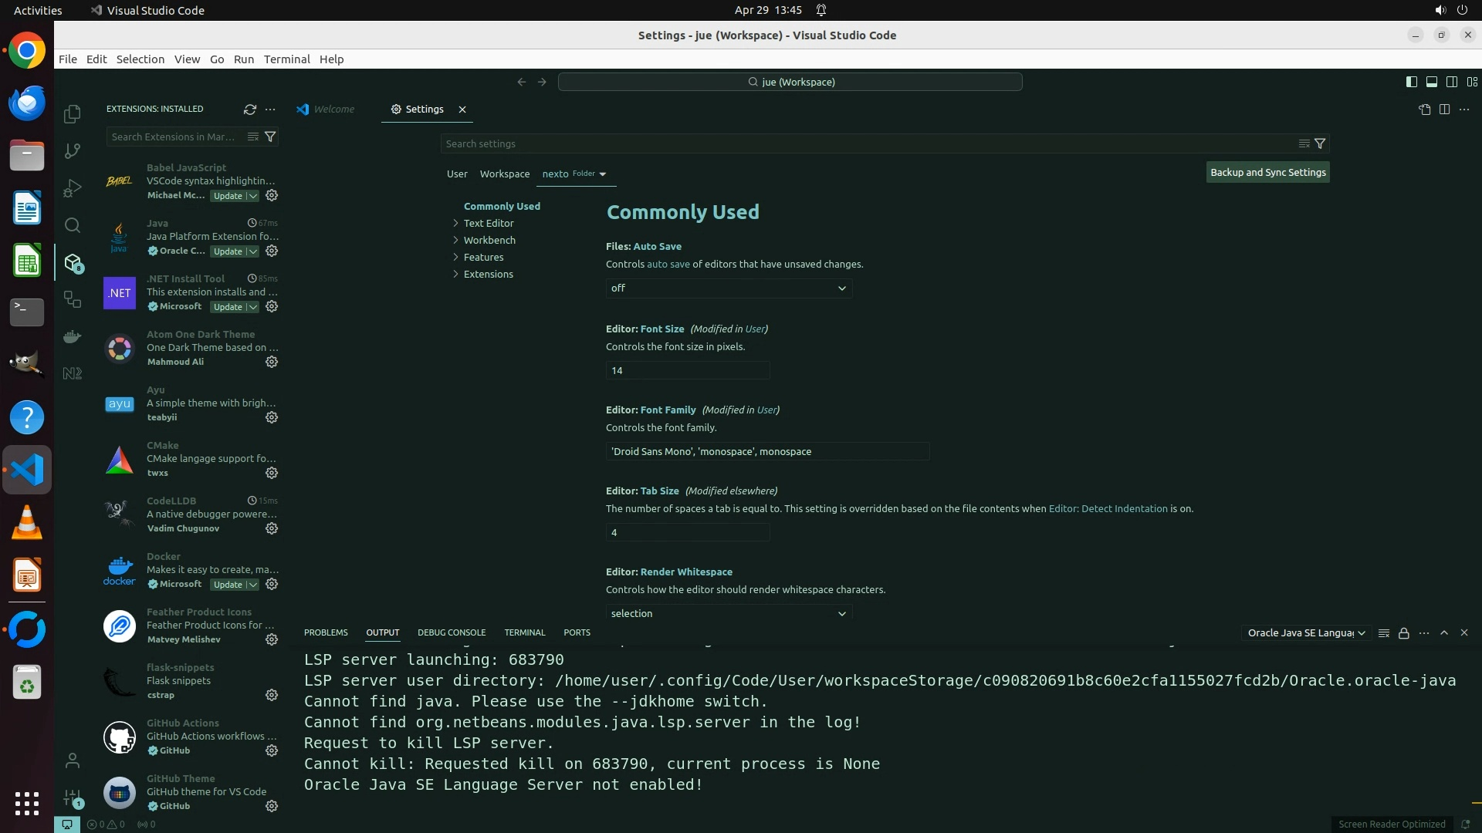Image resolution: width=1482 pixels, height=833 pixels.
Task: Switch to the PROBLEMS panel tab
Action: pyautogui.click(x=326, y=632)
